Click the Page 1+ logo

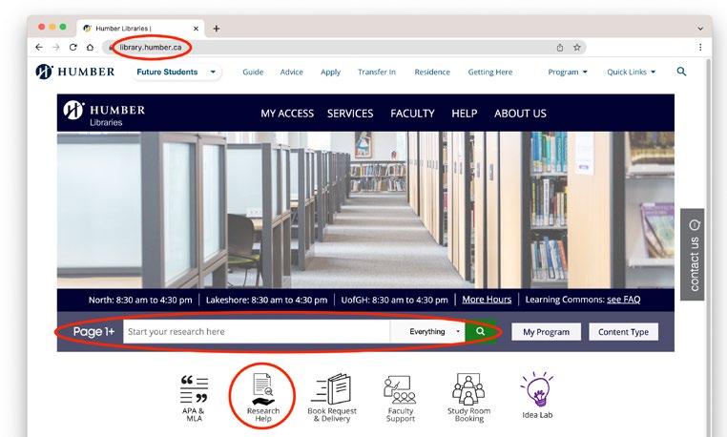(x=93, y=332)
